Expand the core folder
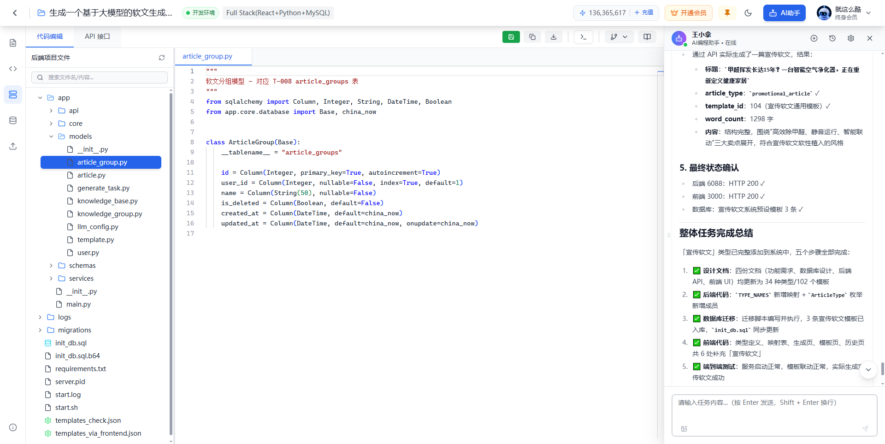The height and width of the screenshot is (444, 885). 51,124
